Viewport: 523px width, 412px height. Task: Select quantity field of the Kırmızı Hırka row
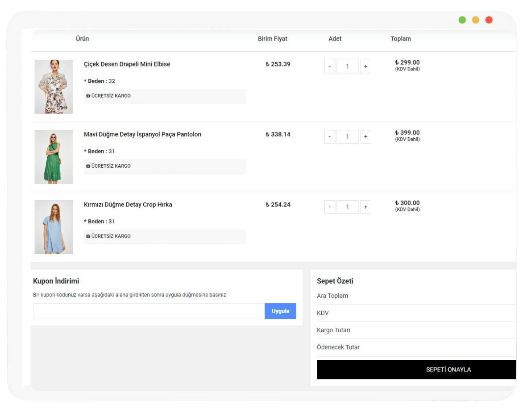coord(348,207)
